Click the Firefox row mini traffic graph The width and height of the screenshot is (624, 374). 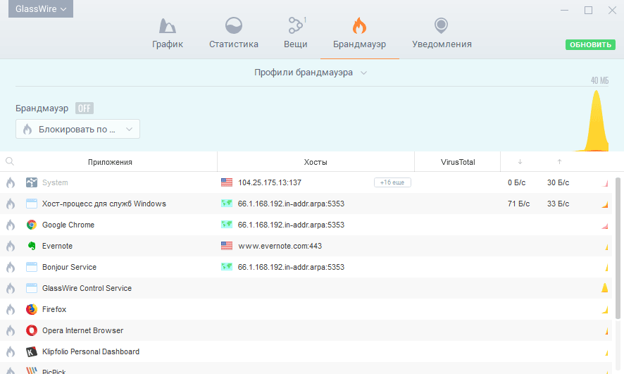pos(605,309)
